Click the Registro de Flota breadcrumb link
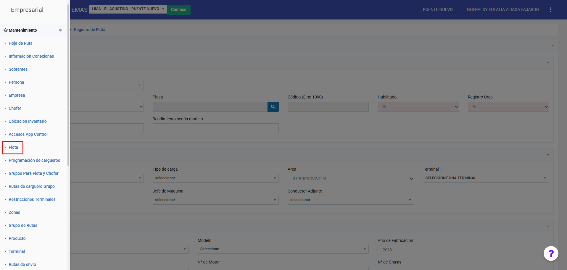 [89, 30]
